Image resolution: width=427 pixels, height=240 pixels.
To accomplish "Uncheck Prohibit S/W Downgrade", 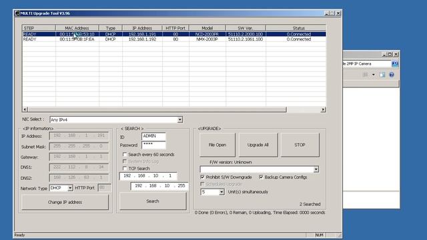I will pyautogui.click(x=202, y=177).
